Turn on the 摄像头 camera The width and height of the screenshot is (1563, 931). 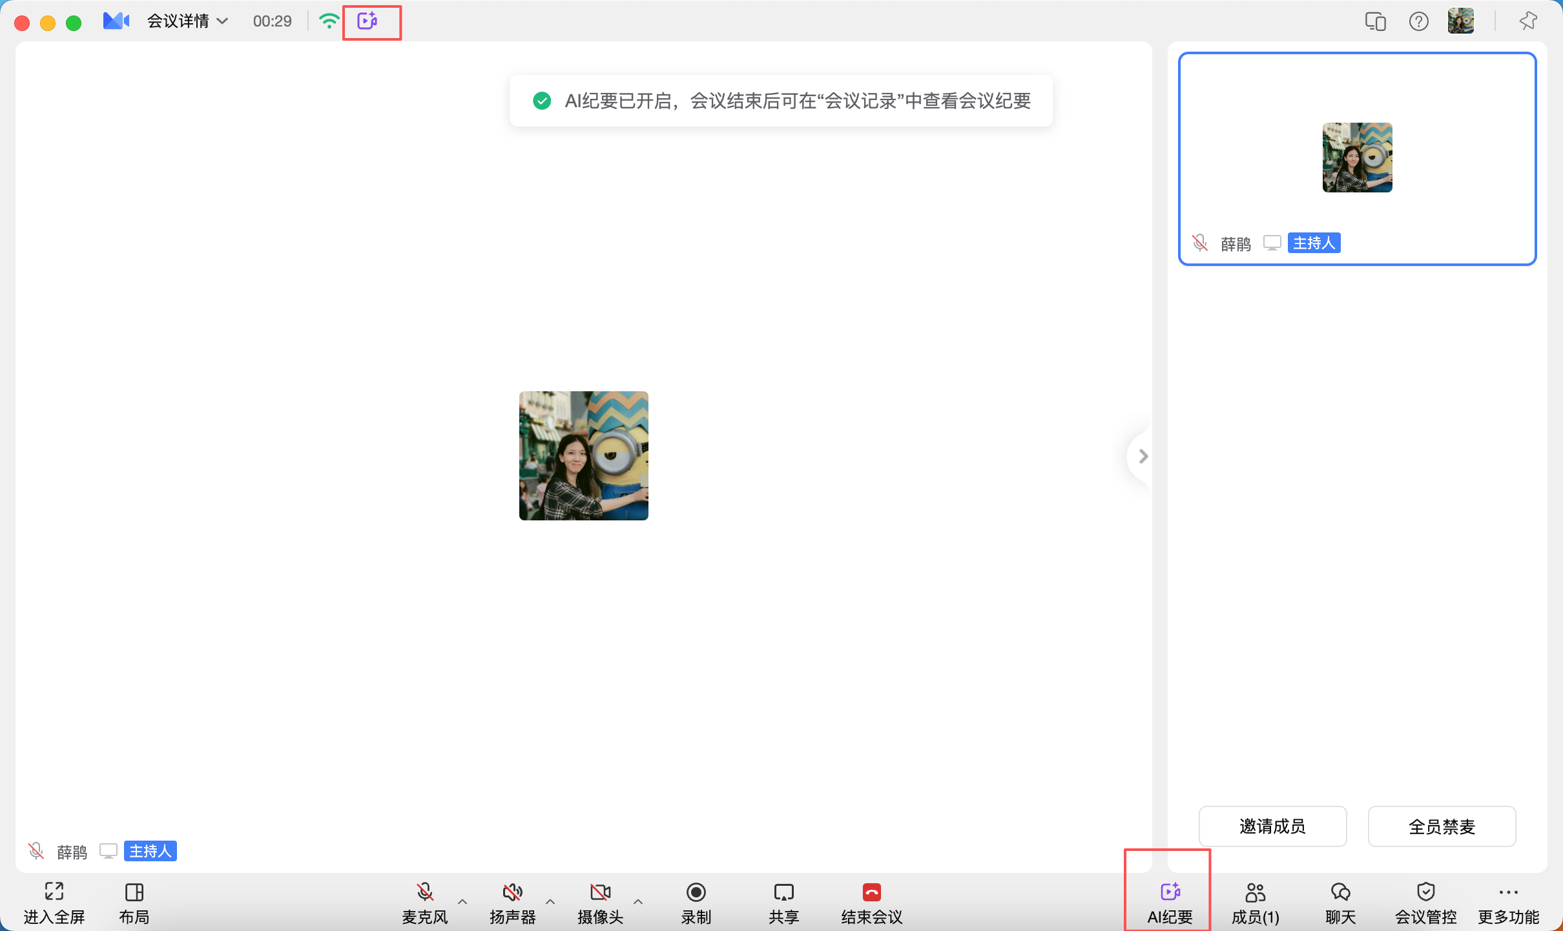coord(601,903)
